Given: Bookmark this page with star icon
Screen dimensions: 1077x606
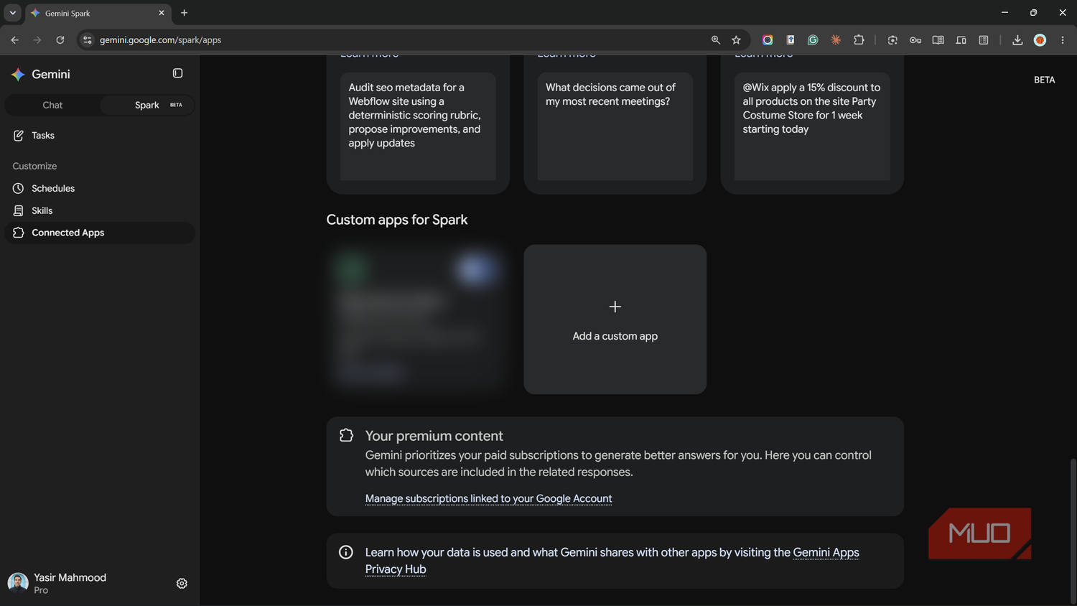Looking at the screenshot, I should [x=736, y=39].
